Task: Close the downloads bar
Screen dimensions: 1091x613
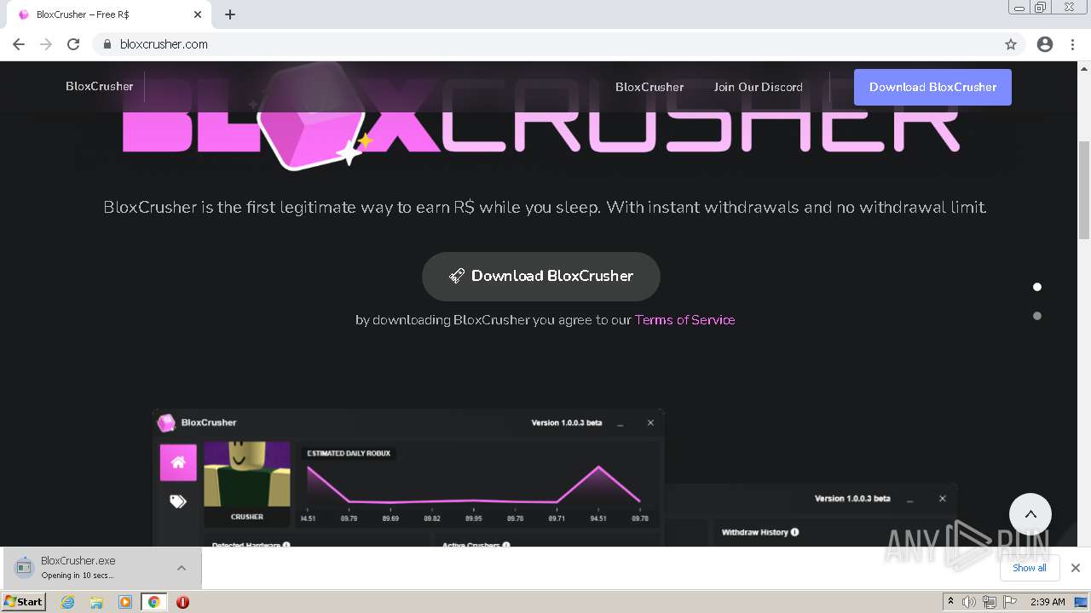Action: tap(1075, 568)
